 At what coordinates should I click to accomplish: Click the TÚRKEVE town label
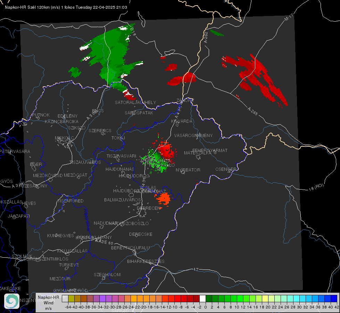(69, 265)
